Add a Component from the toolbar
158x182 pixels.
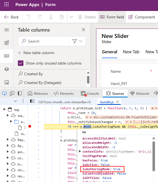(142, 17)
